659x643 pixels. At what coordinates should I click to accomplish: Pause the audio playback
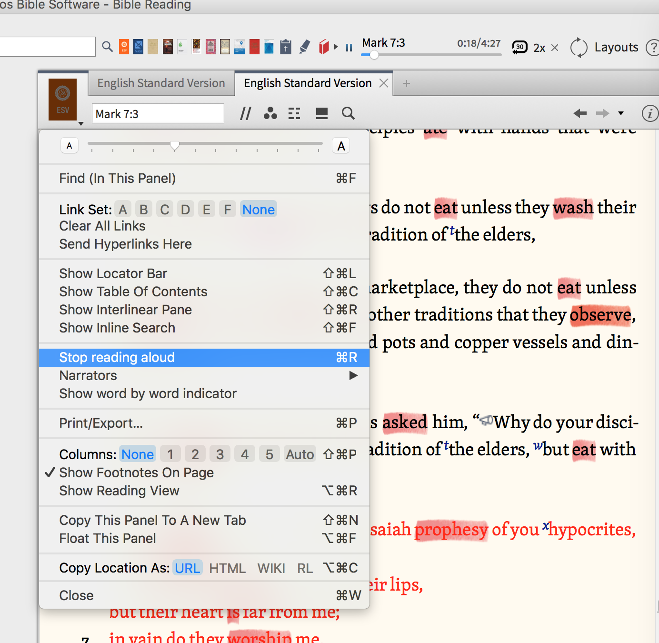tap(349, 48)
